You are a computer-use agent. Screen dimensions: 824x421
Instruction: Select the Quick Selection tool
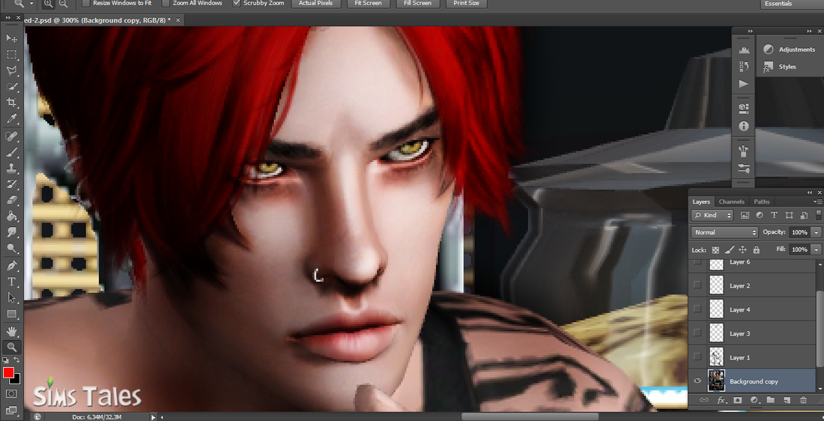point(11,87)
